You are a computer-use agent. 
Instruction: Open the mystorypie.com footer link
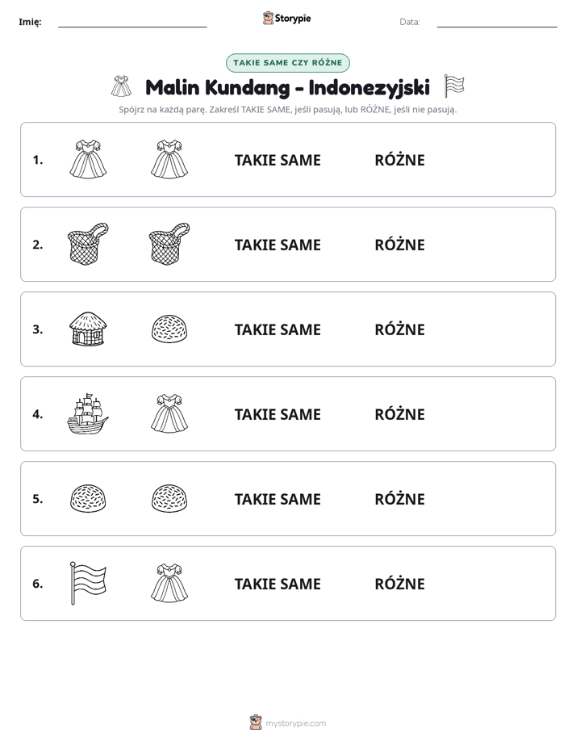pos(295,723)
